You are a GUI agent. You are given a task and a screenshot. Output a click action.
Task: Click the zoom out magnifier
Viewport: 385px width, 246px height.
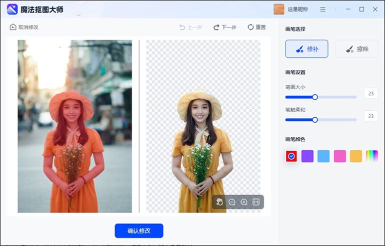[232, 202]
